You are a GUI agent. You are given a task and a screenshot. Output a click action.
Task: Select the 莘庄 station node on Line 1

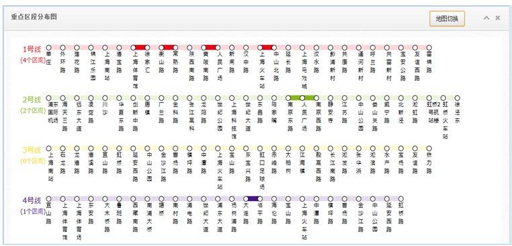(48, 47)
